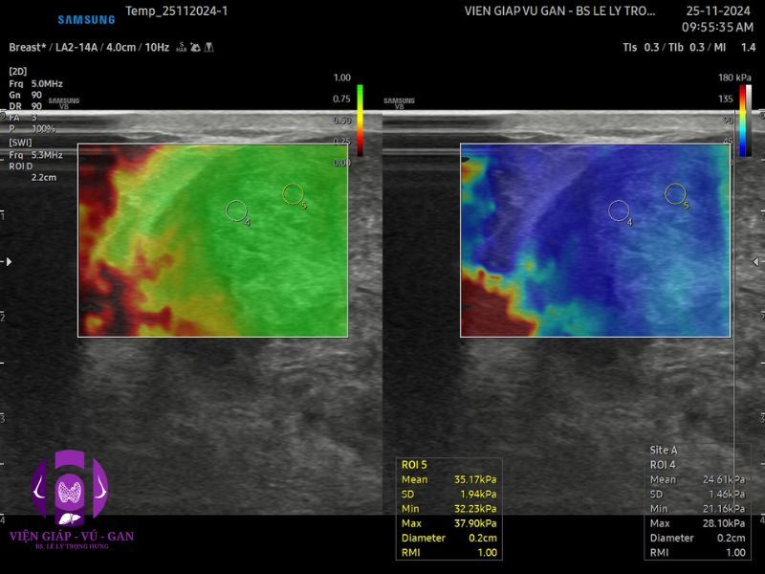Click the Site A label
The height and width of the screenshot is (574, 765).
tap(664, 450)
